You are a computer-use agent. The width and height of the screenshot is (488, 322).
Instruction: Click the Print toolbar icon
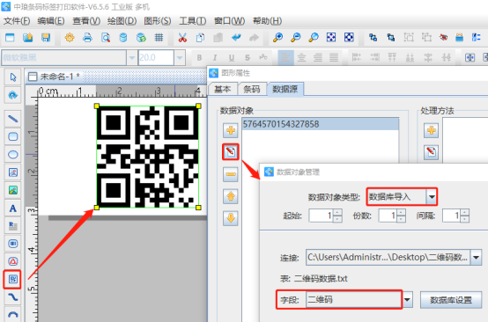pos(87,38)
